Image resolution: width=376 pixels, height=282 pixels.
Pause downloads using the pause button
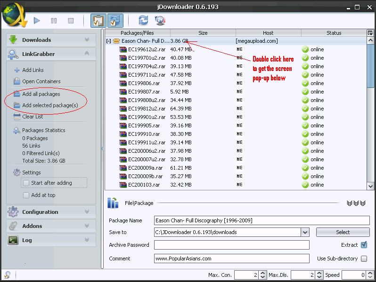[x=54, y=21]
